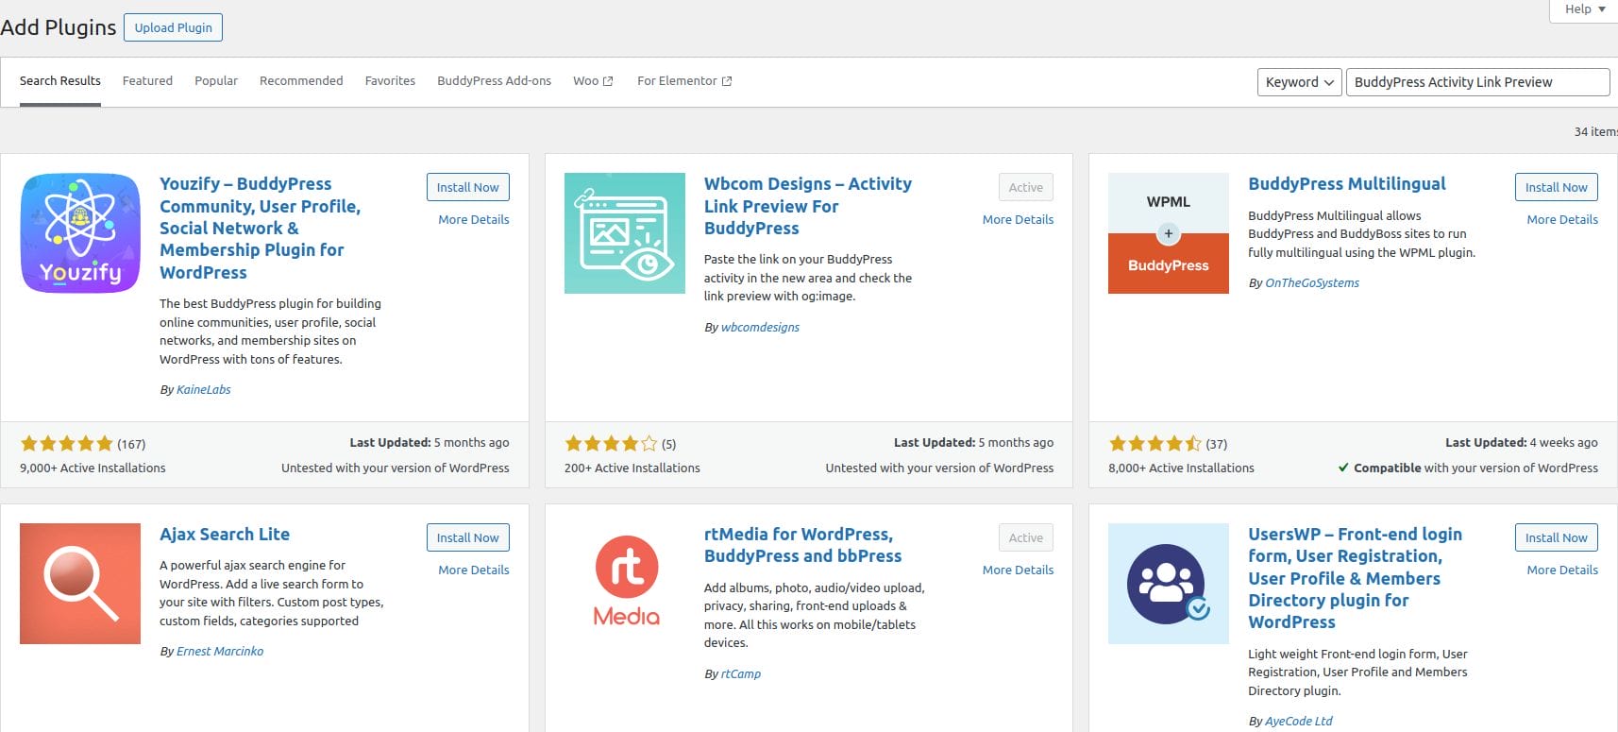Expand the Keyword search type dropdown

(1299, 82)
